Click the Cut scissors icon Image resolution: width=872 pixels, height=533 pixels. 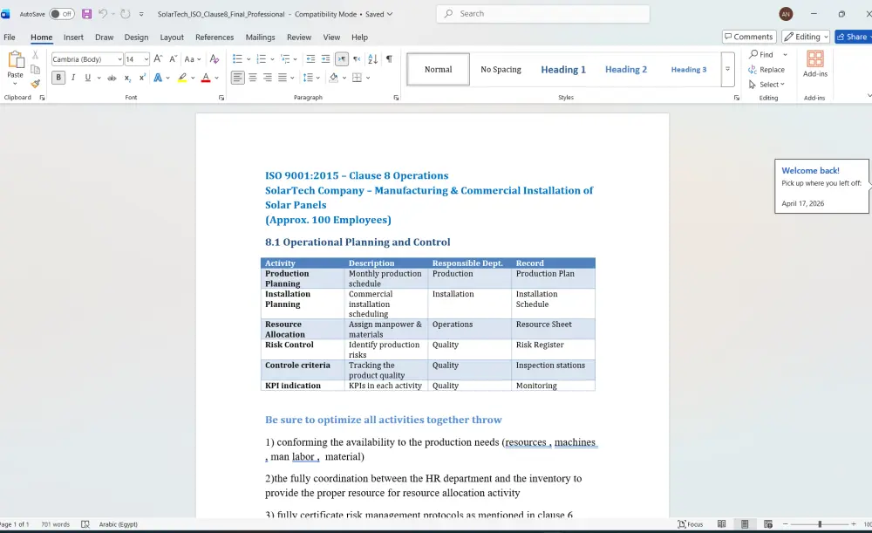[x=35, y=55]
